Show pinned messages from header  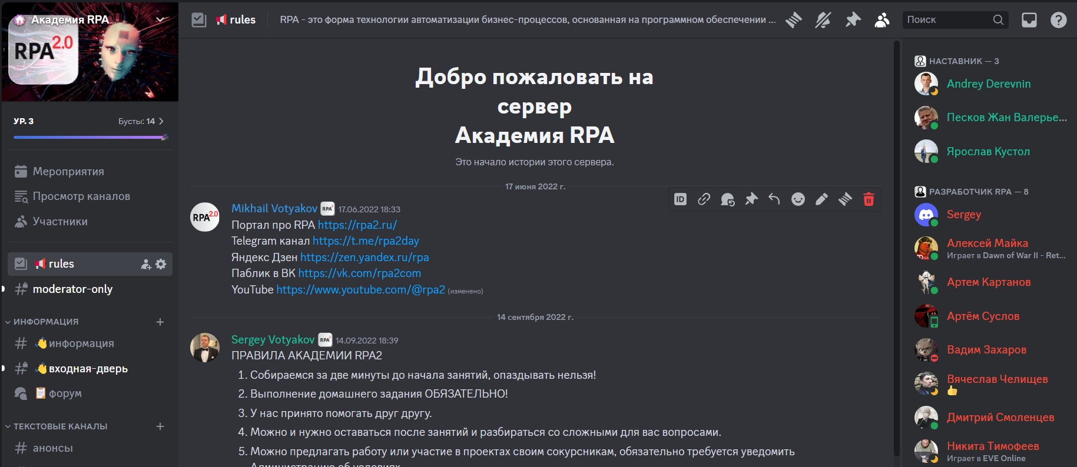(x=853, y=20)
